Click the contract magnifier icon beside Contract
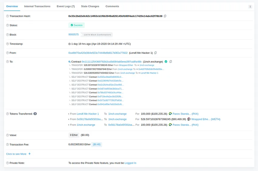The width and height of the screenshot is (258, 171). tap(69, 62)
